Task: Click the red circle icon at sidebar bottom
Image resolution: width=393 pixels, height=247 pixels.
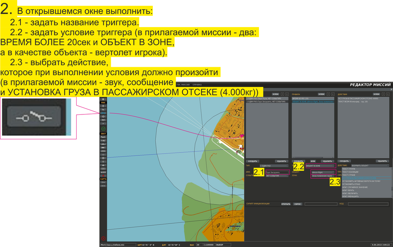Action: pyautogui.click(x=103, y=238)
